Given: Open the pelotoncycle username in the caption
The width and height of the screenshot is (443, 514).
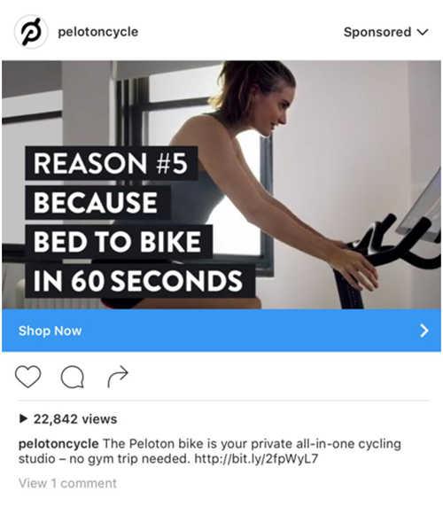Looking at the screenshot, I should 58,443.
